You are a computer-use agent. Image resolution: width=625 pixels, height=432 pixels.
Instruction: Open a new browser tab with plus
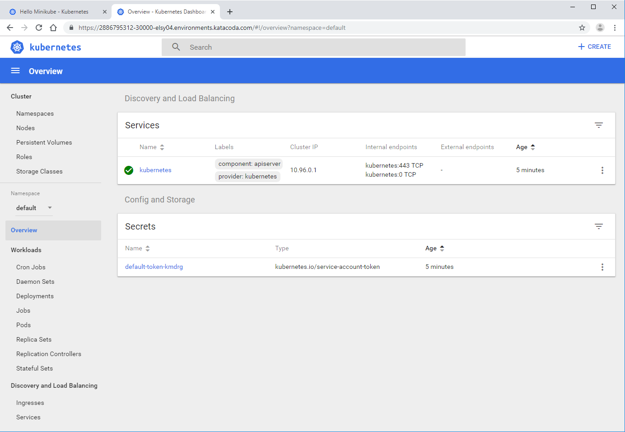(230, 12)
